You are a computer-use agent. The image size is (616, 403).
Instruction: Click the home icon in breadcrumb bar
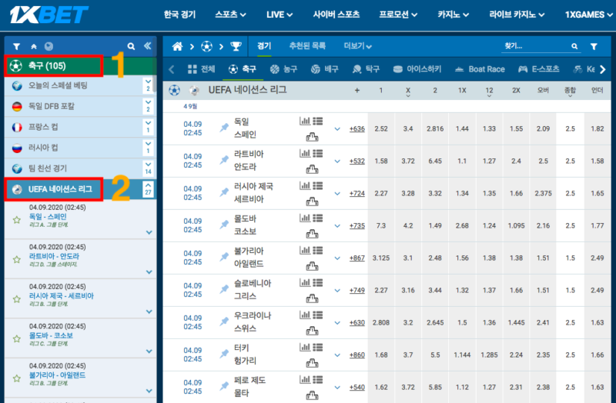[x=177, y=46]
